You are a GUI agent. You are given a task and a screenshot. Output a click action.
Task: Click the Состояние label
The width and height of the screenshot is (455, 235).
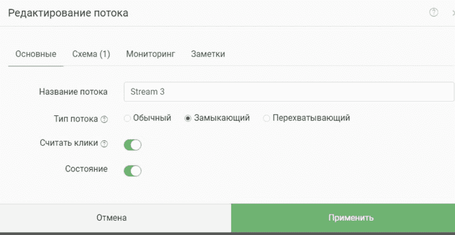point(87,169)
